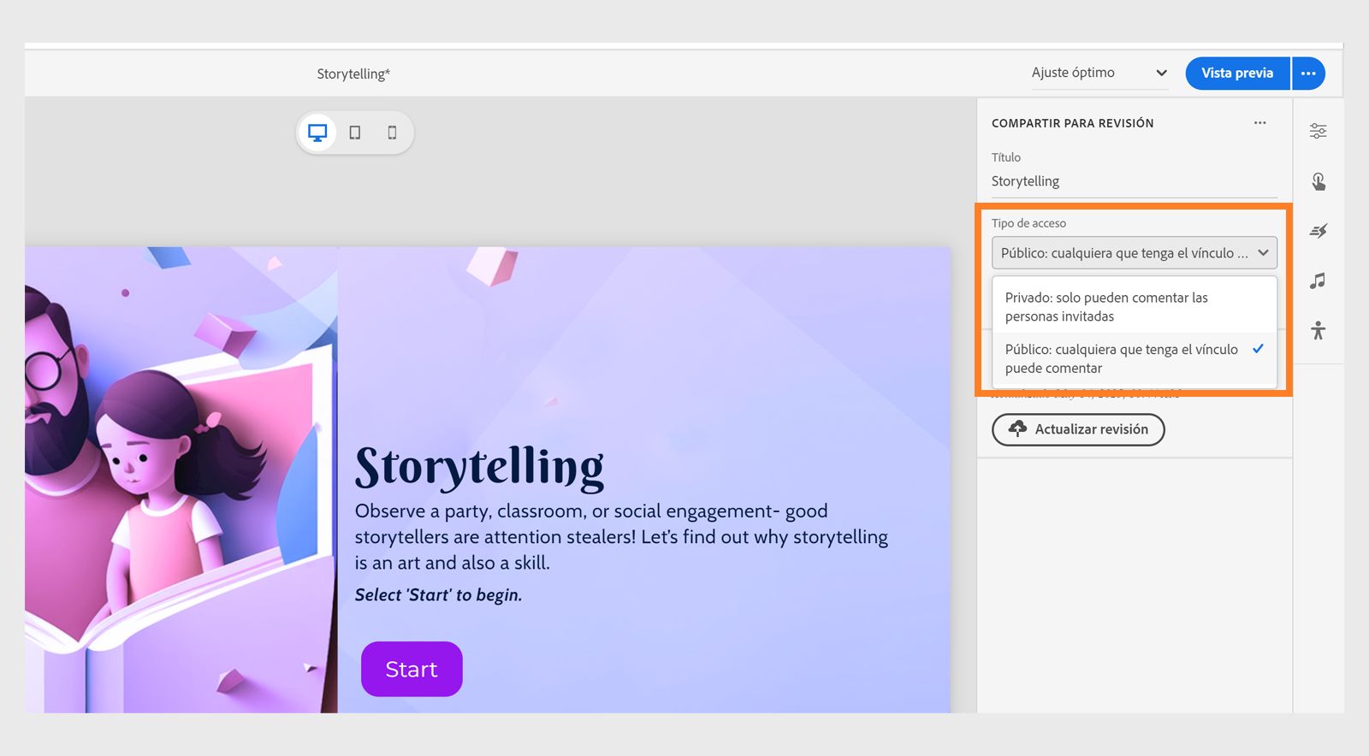Click the Título text field

pos(1134,181)
